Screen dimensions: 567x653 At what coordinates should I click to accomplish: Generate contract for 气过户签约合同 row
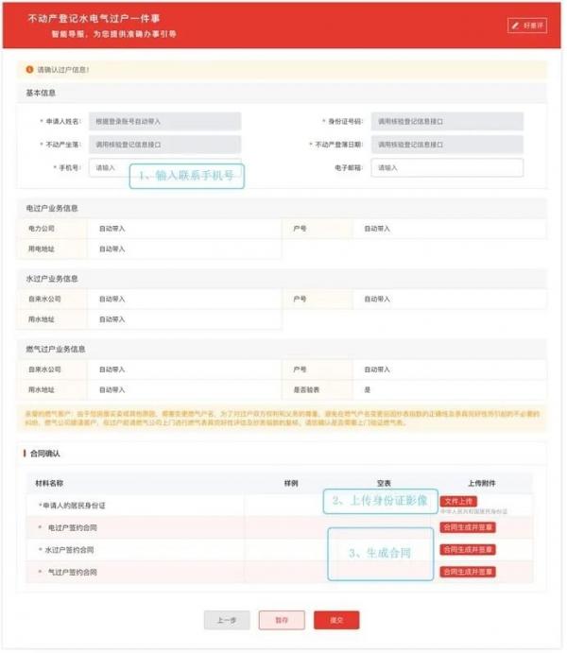pos(468,573)
